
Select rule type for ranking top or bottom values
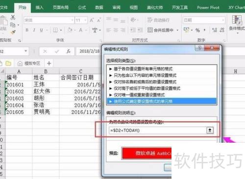click(162, 82)
